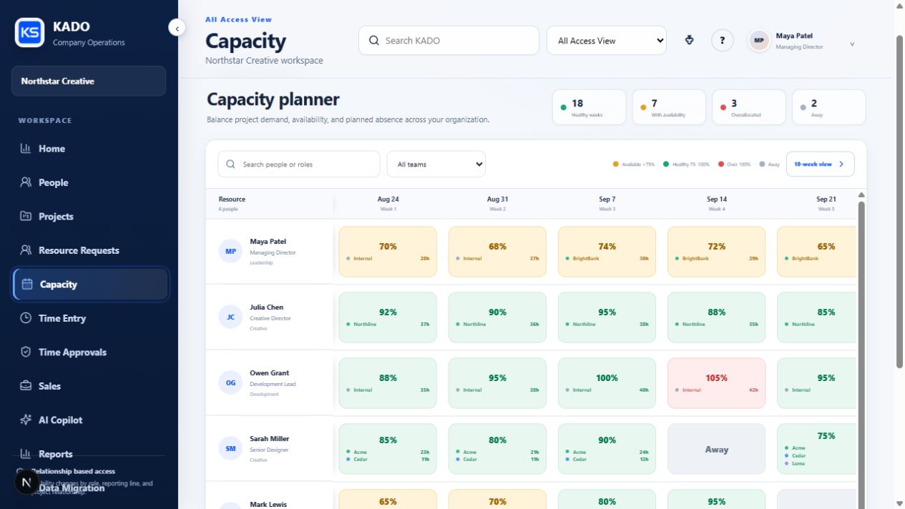Click the 3 Overallocated card
This screenshot has height=509, width=905.
point(749,107)
